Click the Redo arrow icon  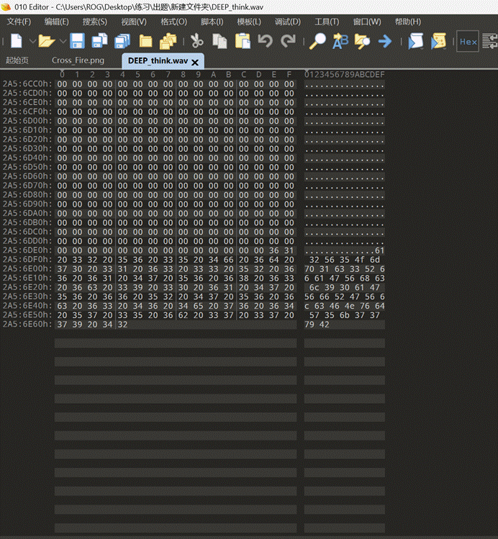coord(288,41)
